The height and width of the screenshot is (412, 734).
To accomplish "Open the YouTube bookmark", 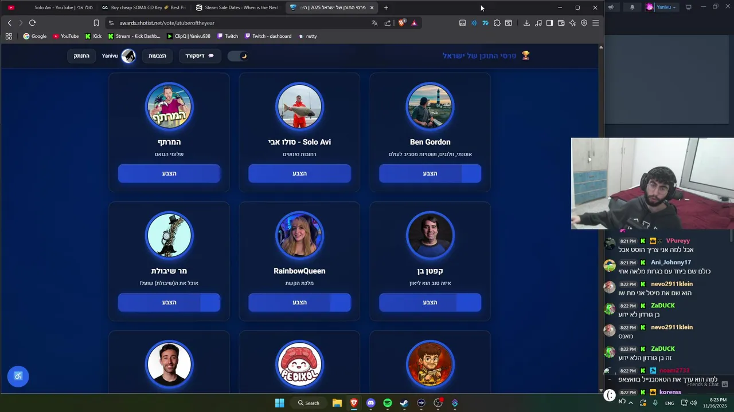I will coord(65,36).
